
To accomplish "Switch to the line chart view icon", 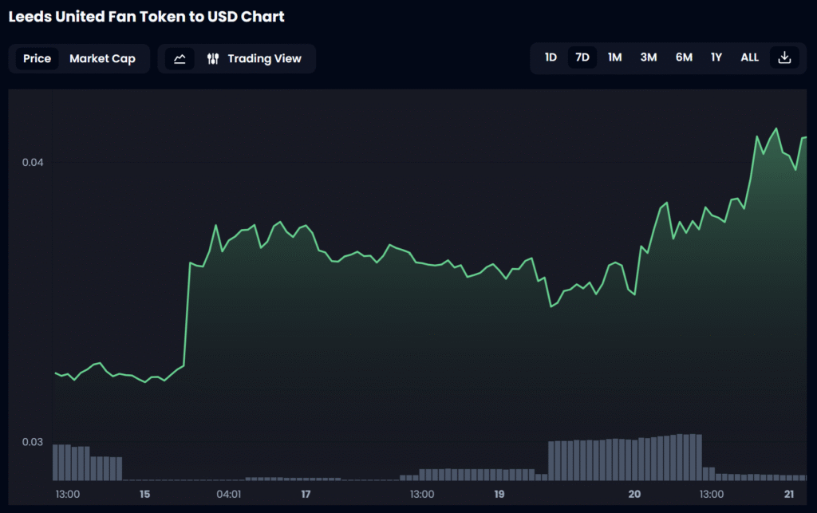I will 180,58.
